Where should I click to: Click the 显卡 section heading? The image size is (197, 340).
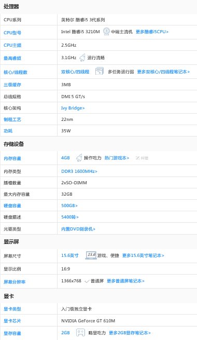point(9,296)
